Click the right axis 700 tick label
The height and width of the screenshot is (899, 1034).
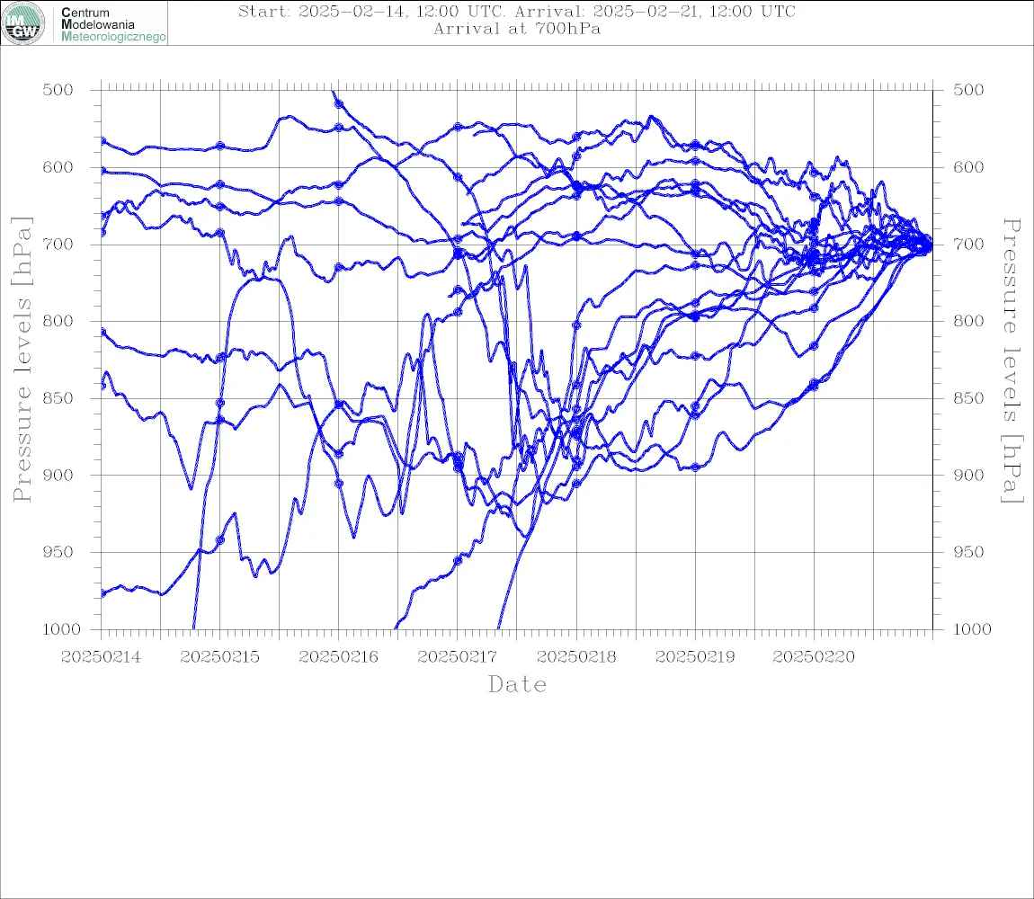pyautogui.click(x=968, y=244)
